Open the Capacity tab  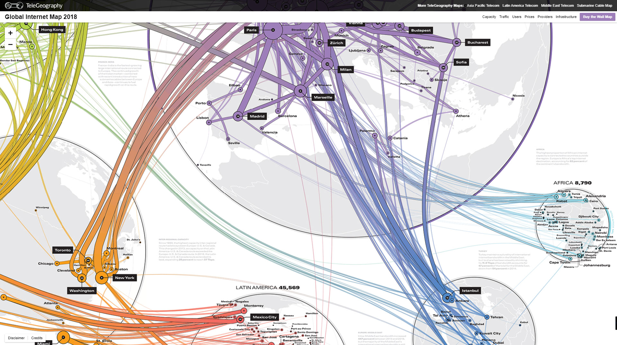pos(489,17)
